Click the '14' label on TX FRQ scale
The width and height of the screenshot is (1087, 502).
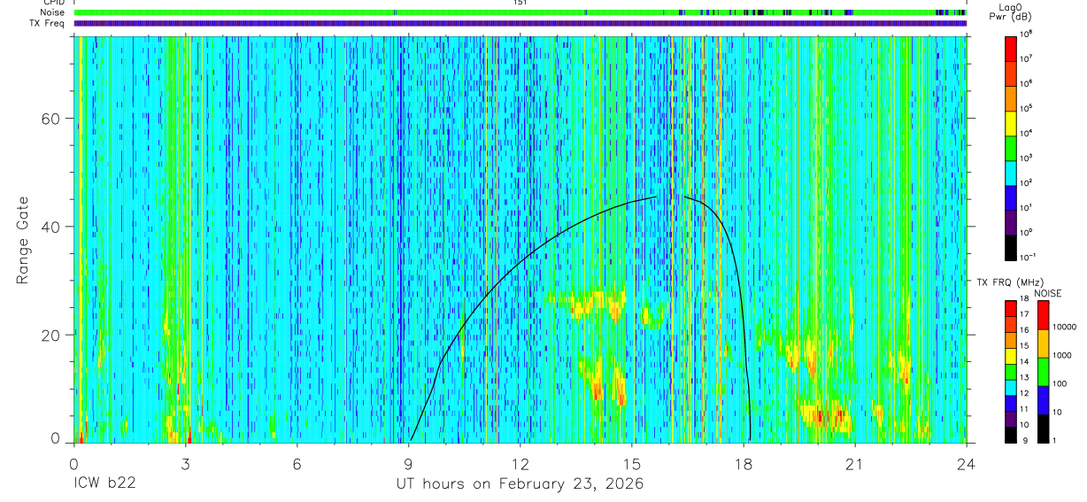pyautogui.click(x=1023, y=362)
